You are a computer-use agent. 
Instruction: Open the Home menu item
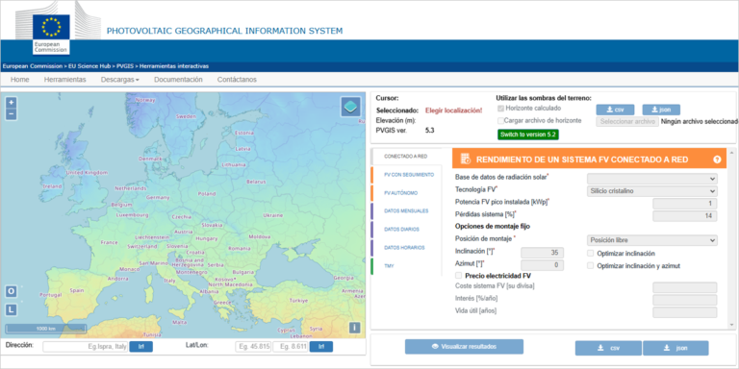(20, 80)
